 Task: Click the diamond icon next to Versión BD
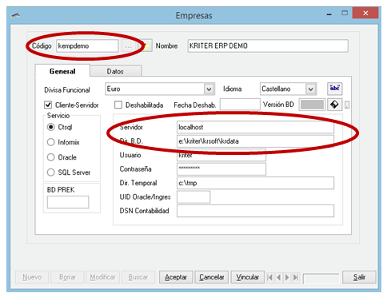pos(334,105)
